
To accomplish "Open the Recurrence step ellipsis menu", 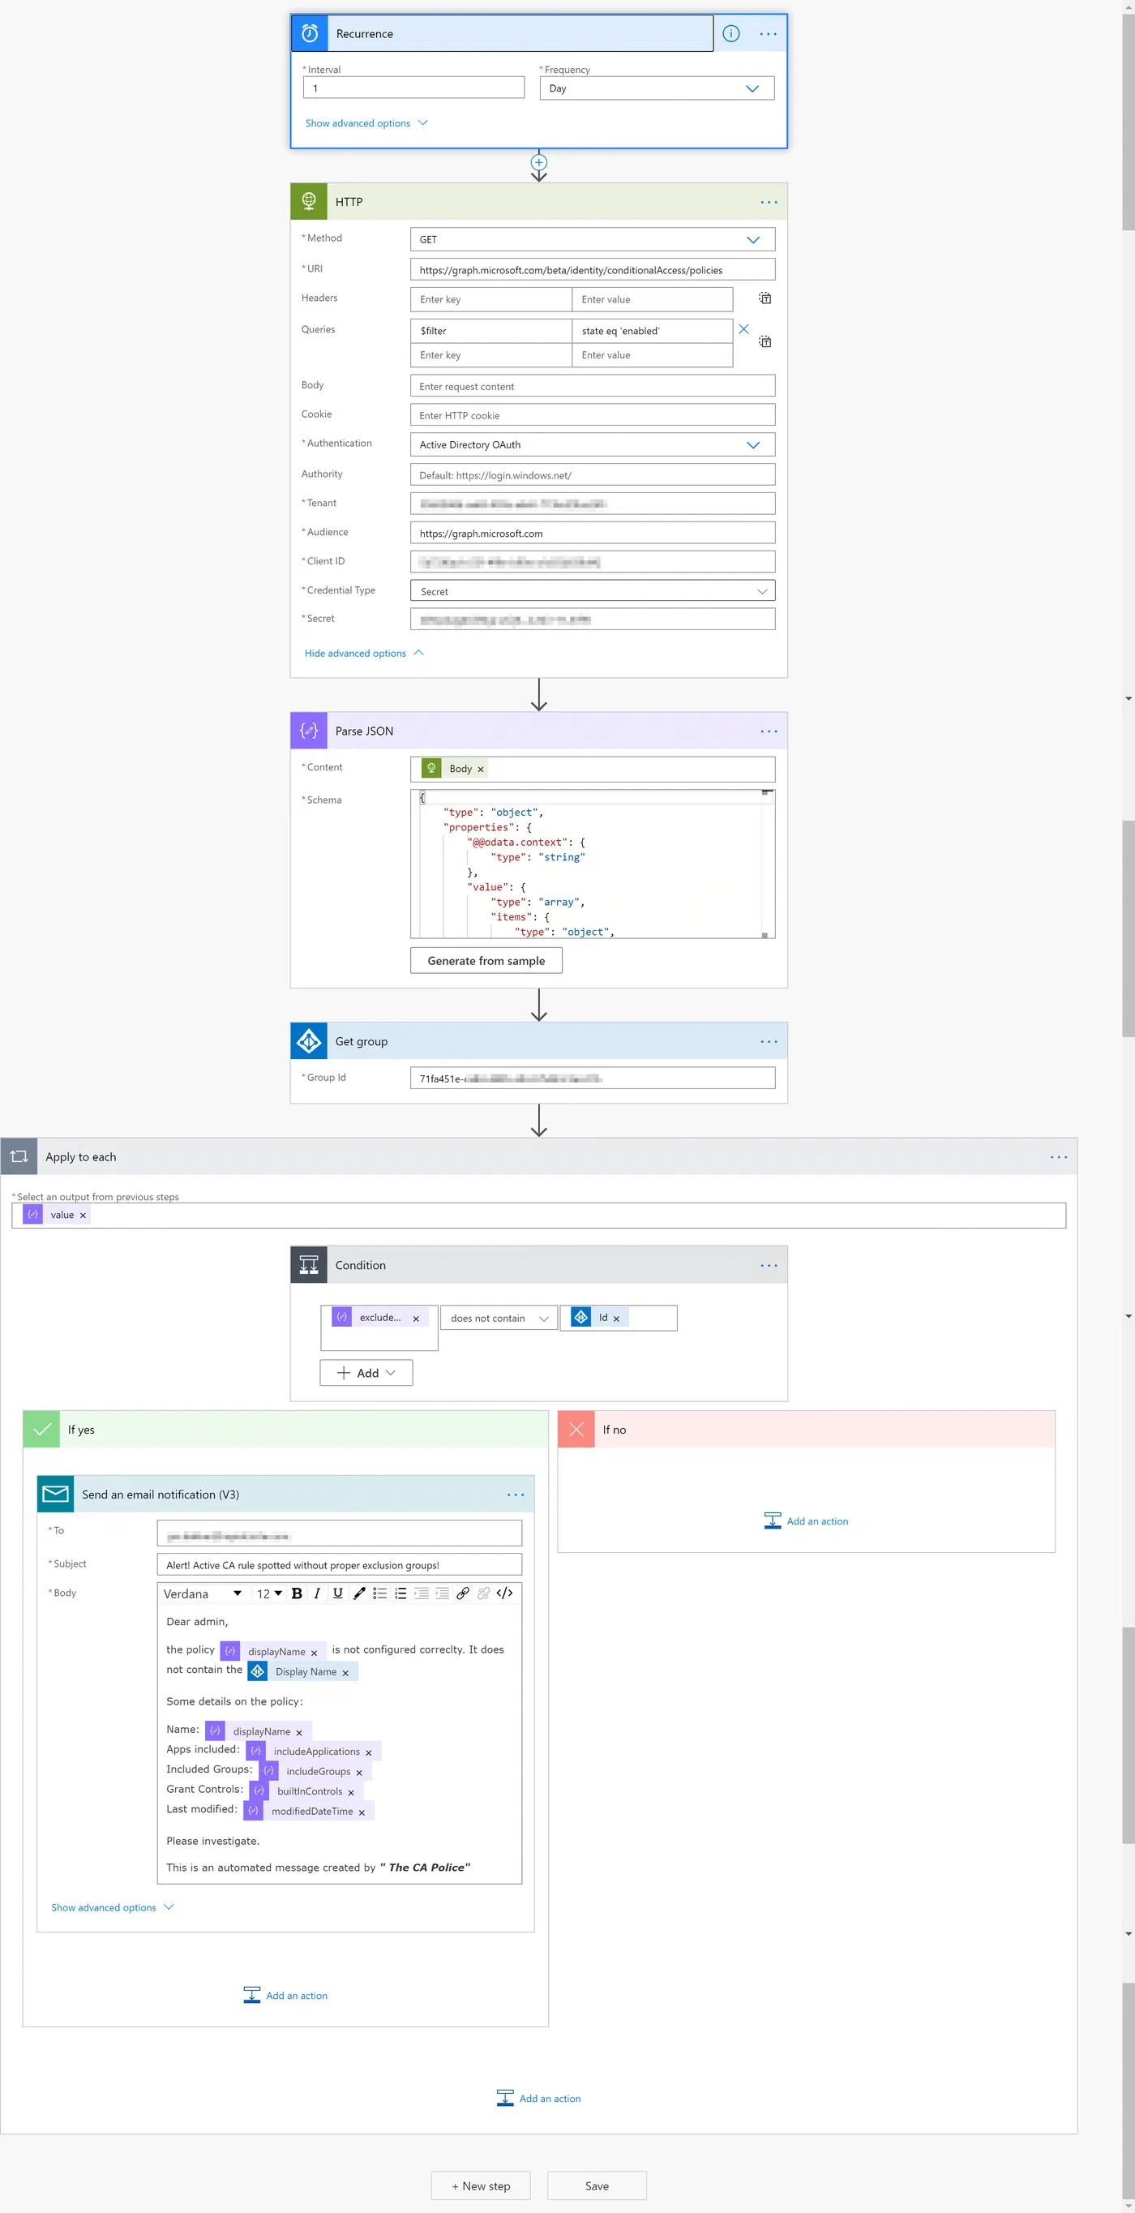I will (769, 33).
